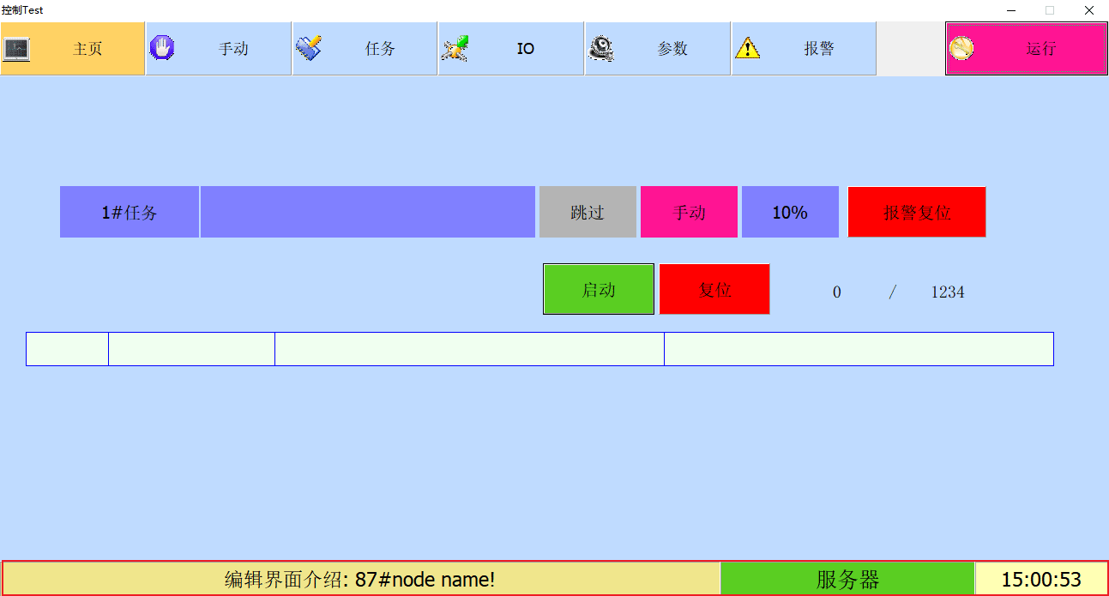Click the monitor icon on 主页 tab
This screenshot has width=1109, height=596.
click(x=16, y=49)
